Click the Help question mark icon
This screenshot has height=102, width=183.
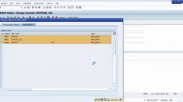coord(77,8)
